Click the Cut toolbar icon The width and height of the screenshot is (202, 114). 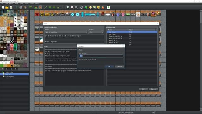(x=16, y=7)
